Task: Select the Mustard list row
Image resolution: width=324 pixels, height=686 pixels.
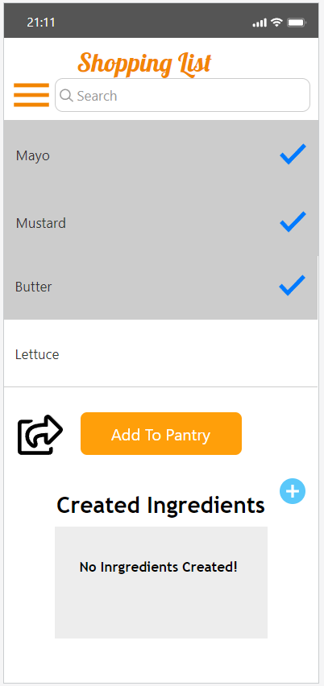Action: pyautogui.click(x=160, y=223)
